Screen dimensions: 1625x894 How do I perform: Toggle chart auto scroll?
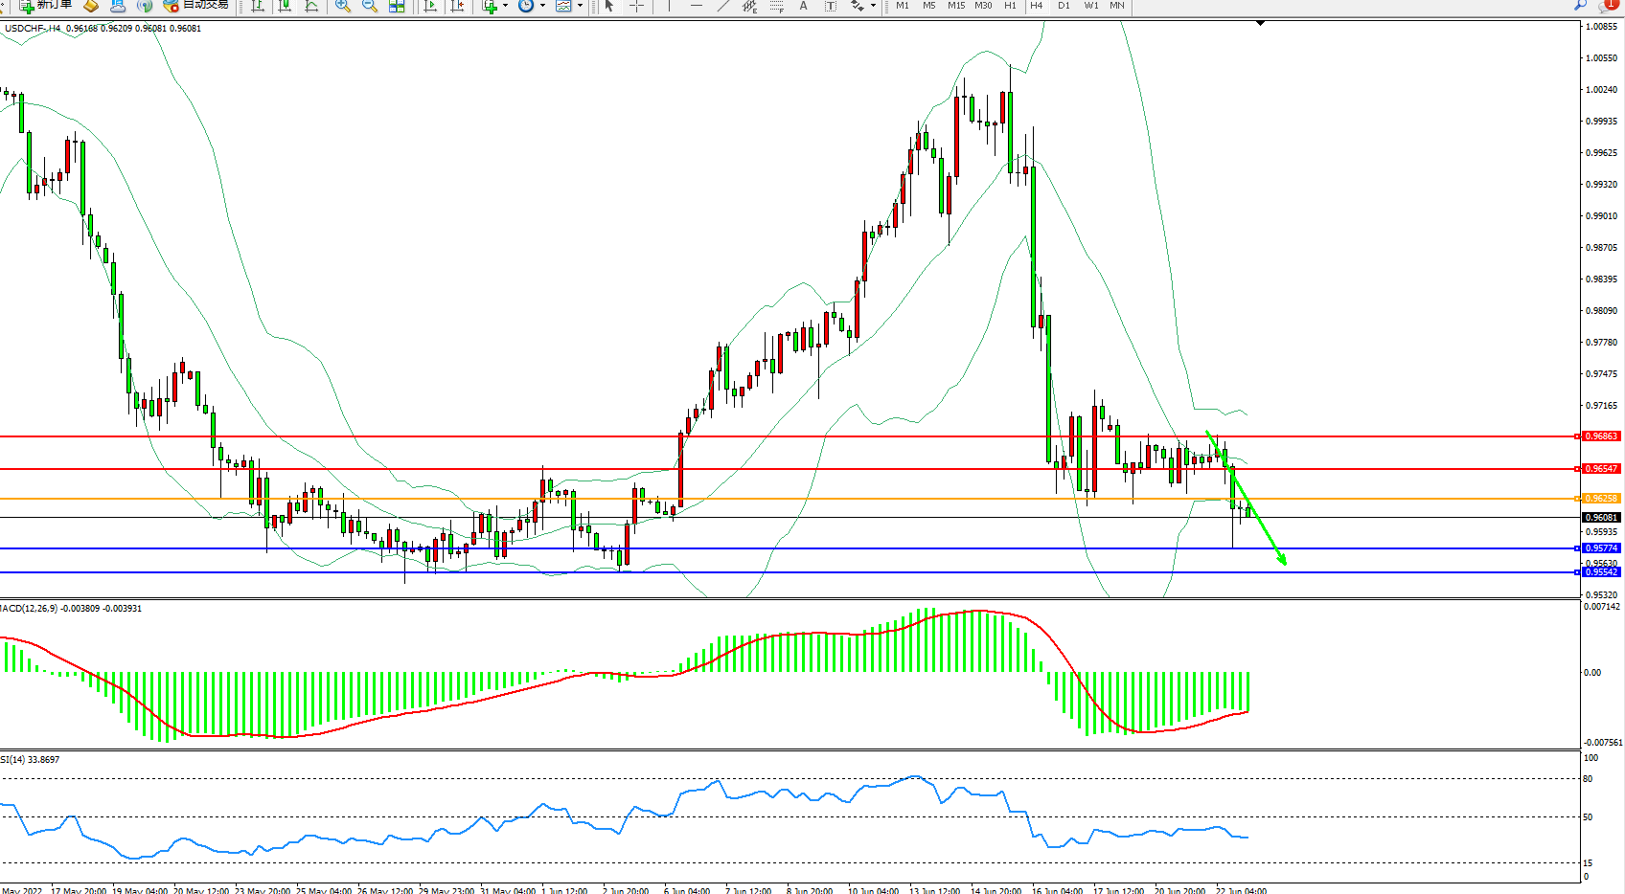(430, 6)
